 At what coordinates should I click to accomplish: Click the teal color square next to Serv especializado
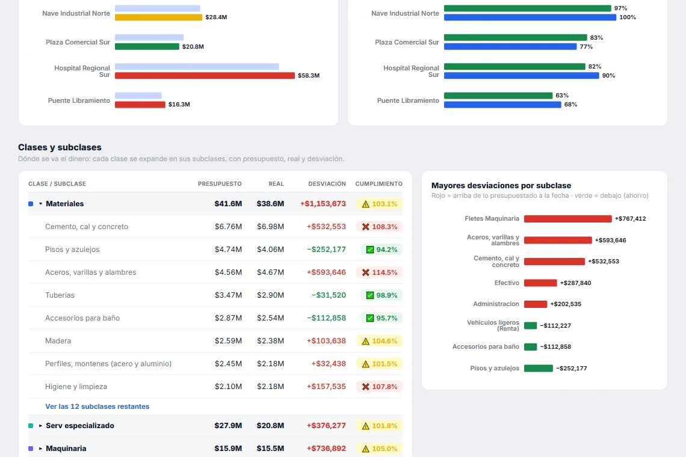click(x=31, y=426)
